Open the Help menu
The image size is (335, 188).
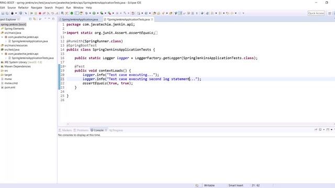click(x=88, y=8)
